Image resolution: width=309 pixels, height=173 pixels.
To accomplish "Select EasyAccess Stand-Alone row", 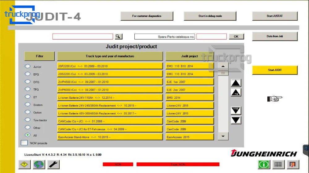I will pyautogui.click(x=110, y=137).
